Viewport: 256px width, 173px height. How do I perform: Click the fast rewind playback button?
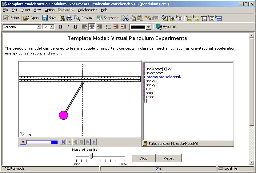pos(75,142)
